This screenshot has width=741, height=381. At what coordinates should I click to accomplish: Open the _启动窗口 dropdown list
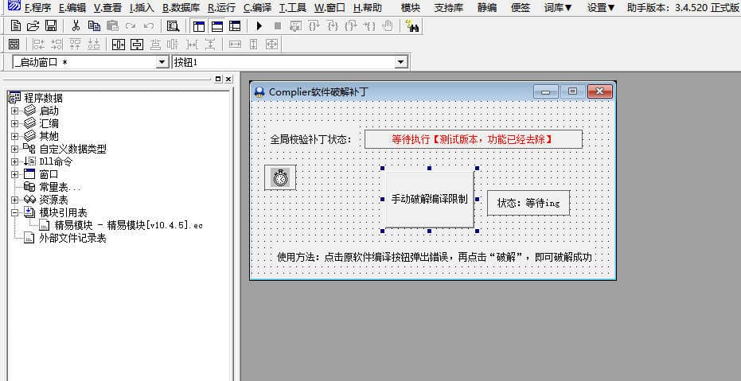point(162,62)
